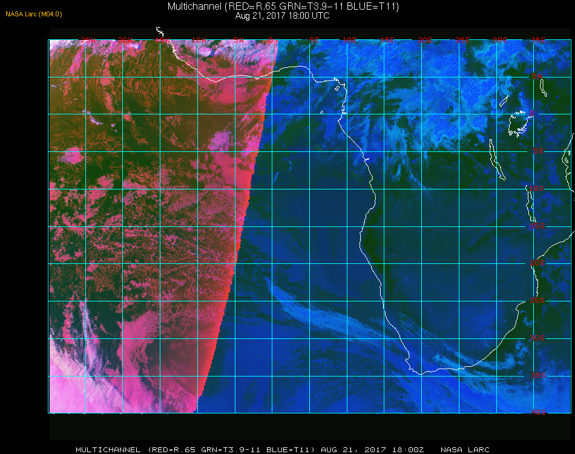575x454 pixels.
Task: Click the 25S latitude label
Action: click(x=537, y=301)
